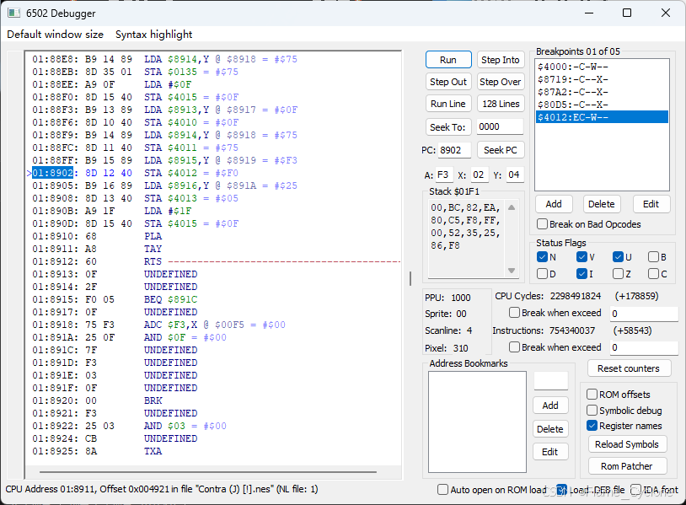Enable CPU Cycles Break when exceed checkbox

(514, 313)
